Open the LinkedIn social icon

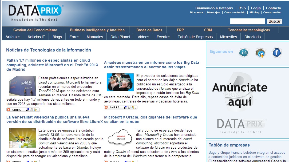point(243,53)
